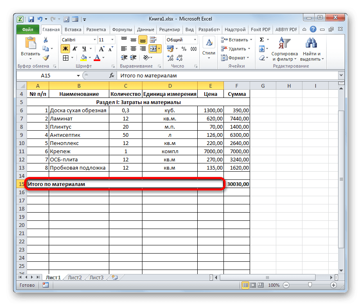Screen dimensions: 361x306
Task: Select the italic К formatting icon
Action: (x=75, y=48)
